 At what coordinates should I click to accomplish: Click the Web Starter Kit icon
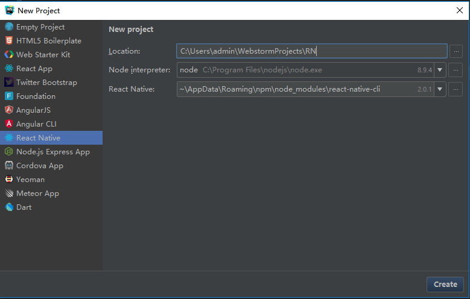click(9, 54)
